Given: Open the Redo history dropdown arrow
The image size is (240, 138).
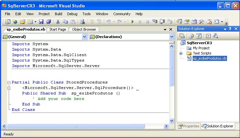Looking at the screenshot, I should click(x=125, y=22).
